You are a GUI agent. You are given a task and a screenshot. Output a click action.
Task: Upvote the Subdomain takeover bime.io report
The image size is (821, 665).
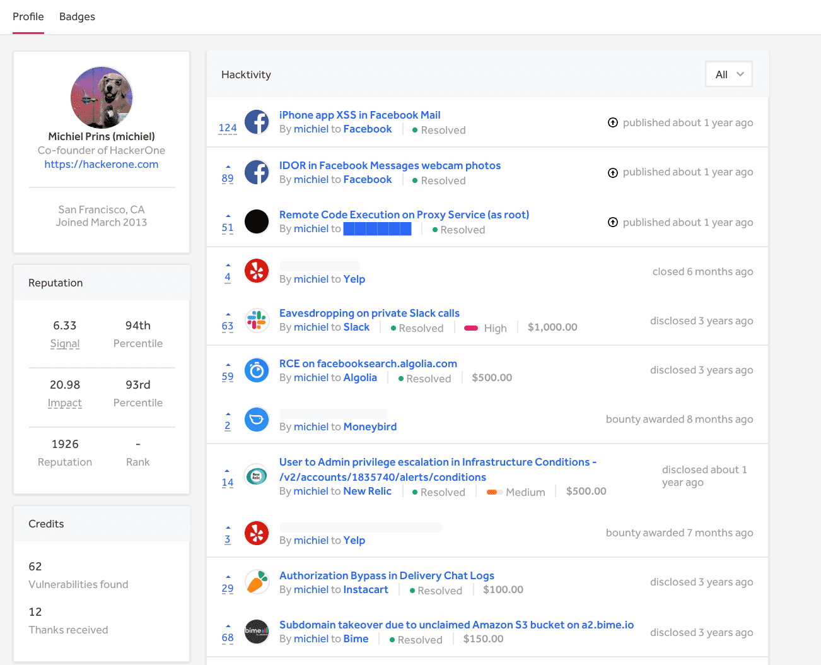[228, 626]
